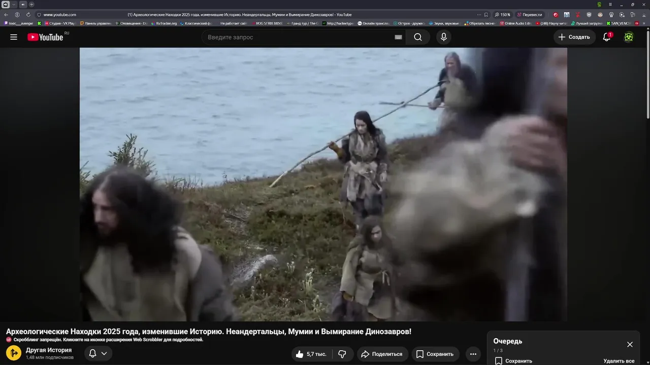This screenshot has width=650, height=365.
Task: Open the account avatar menu
Action: tap(629, 37)
